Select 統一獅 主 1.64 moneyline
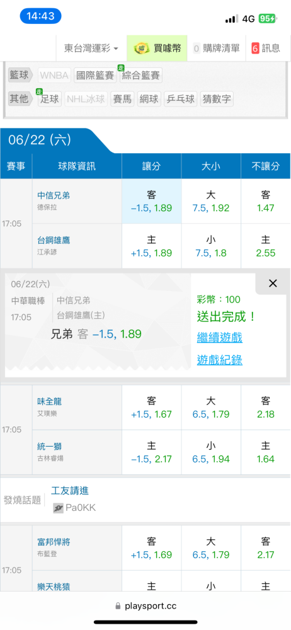The width and height of the screenshot is (291, 630). pos(266,452)
